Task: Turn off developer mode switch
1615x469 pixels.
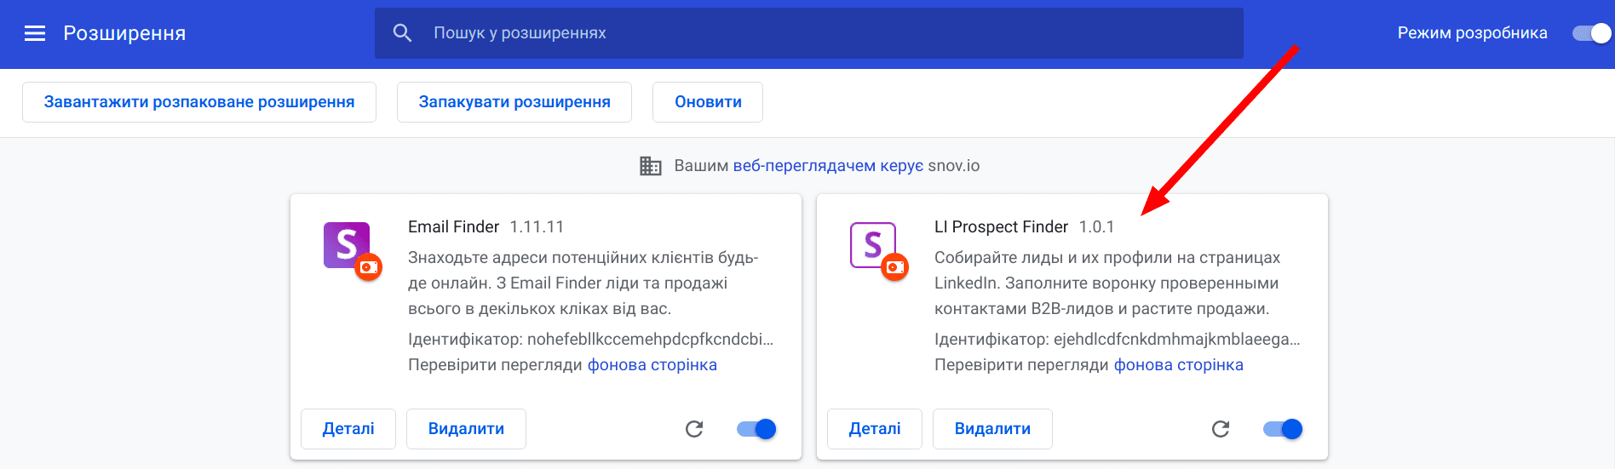Action: [1591, 33]
